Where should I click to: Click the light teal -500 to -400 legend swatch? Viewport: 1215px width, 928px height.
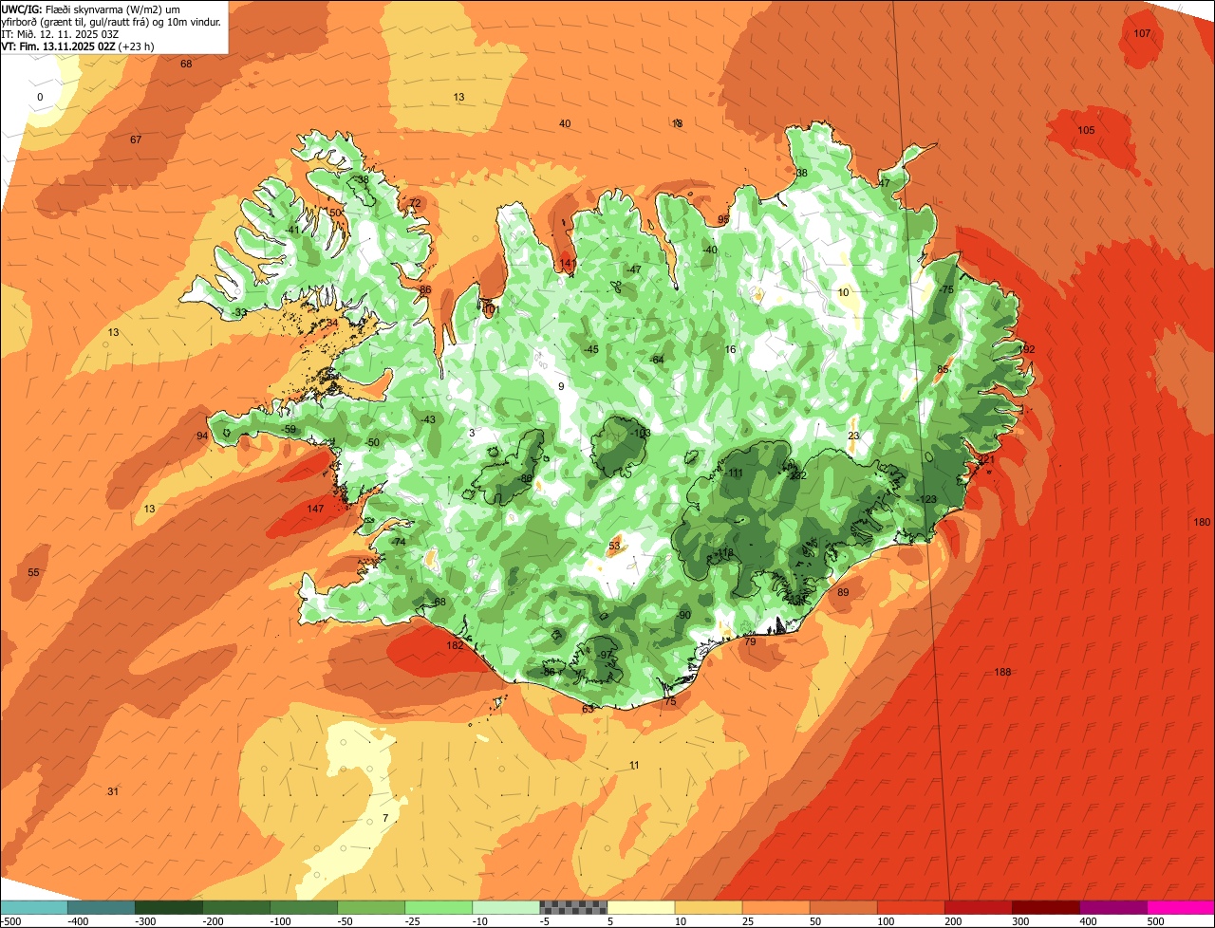click(33, 907)
